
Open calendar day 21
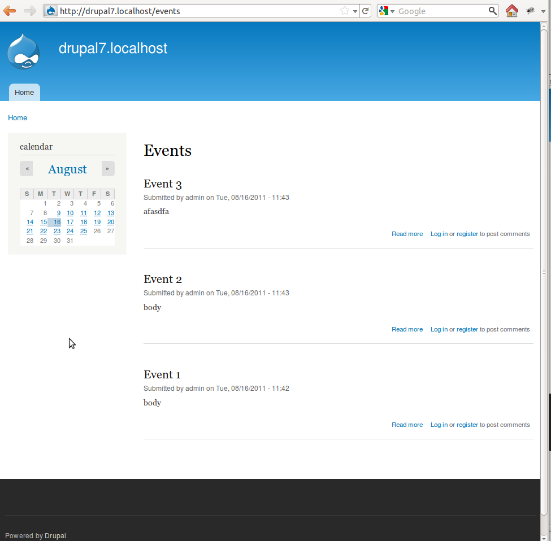30,232
